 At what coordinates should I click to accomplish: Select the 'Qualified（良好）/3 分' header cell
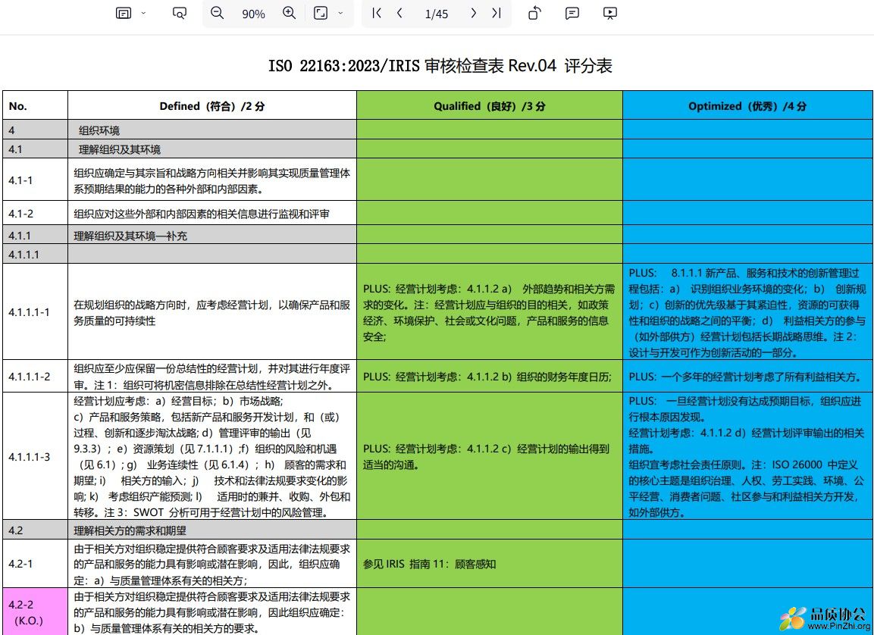490,106
